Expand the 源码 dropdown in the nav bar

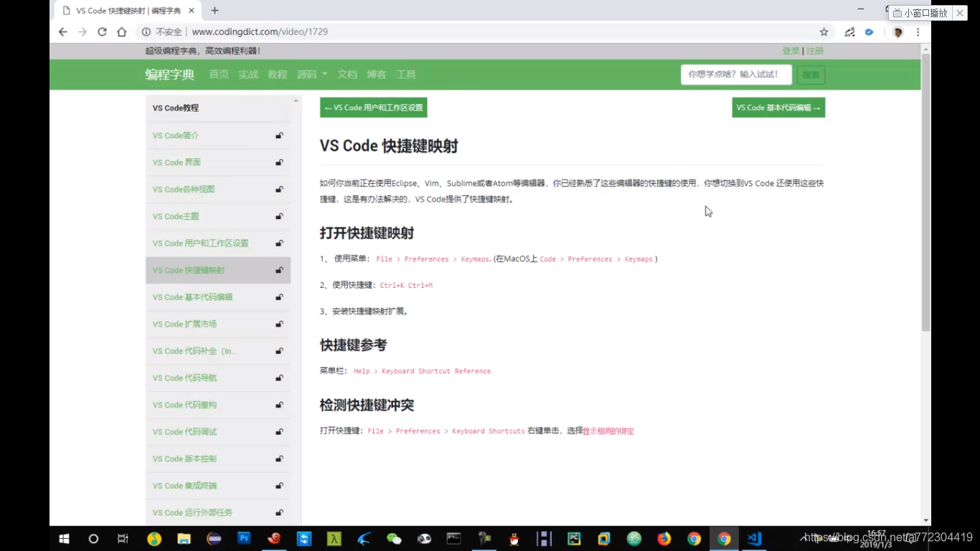[x=312, y=75]
